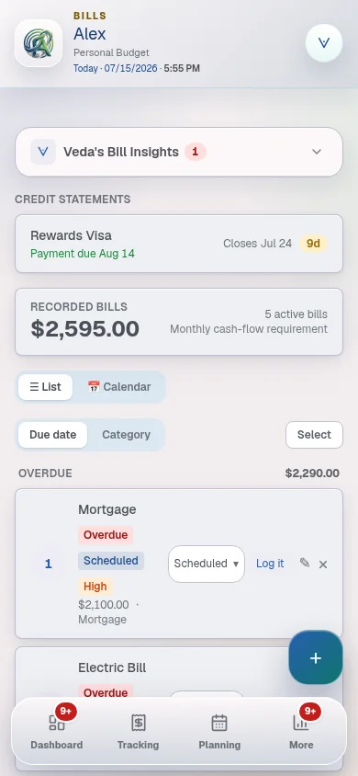Delete the Mortgage bill with X icon
This screenshot has width=358, height=776.
click(323, 565)
